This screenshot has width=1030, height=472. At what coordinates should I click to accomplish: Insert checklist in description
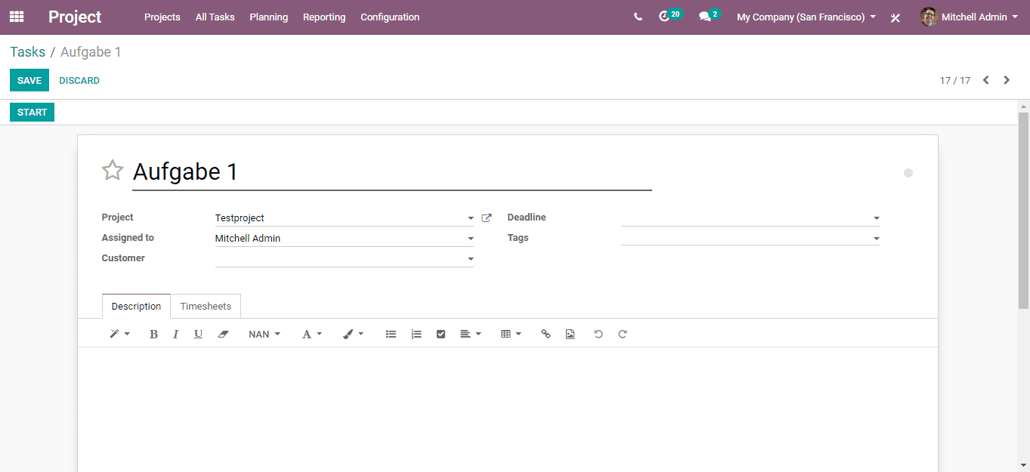tap(441, 334)
